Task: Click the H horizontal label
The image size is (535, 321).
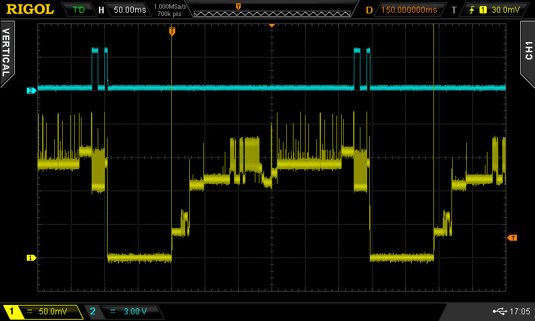Action: click(101, 10)
